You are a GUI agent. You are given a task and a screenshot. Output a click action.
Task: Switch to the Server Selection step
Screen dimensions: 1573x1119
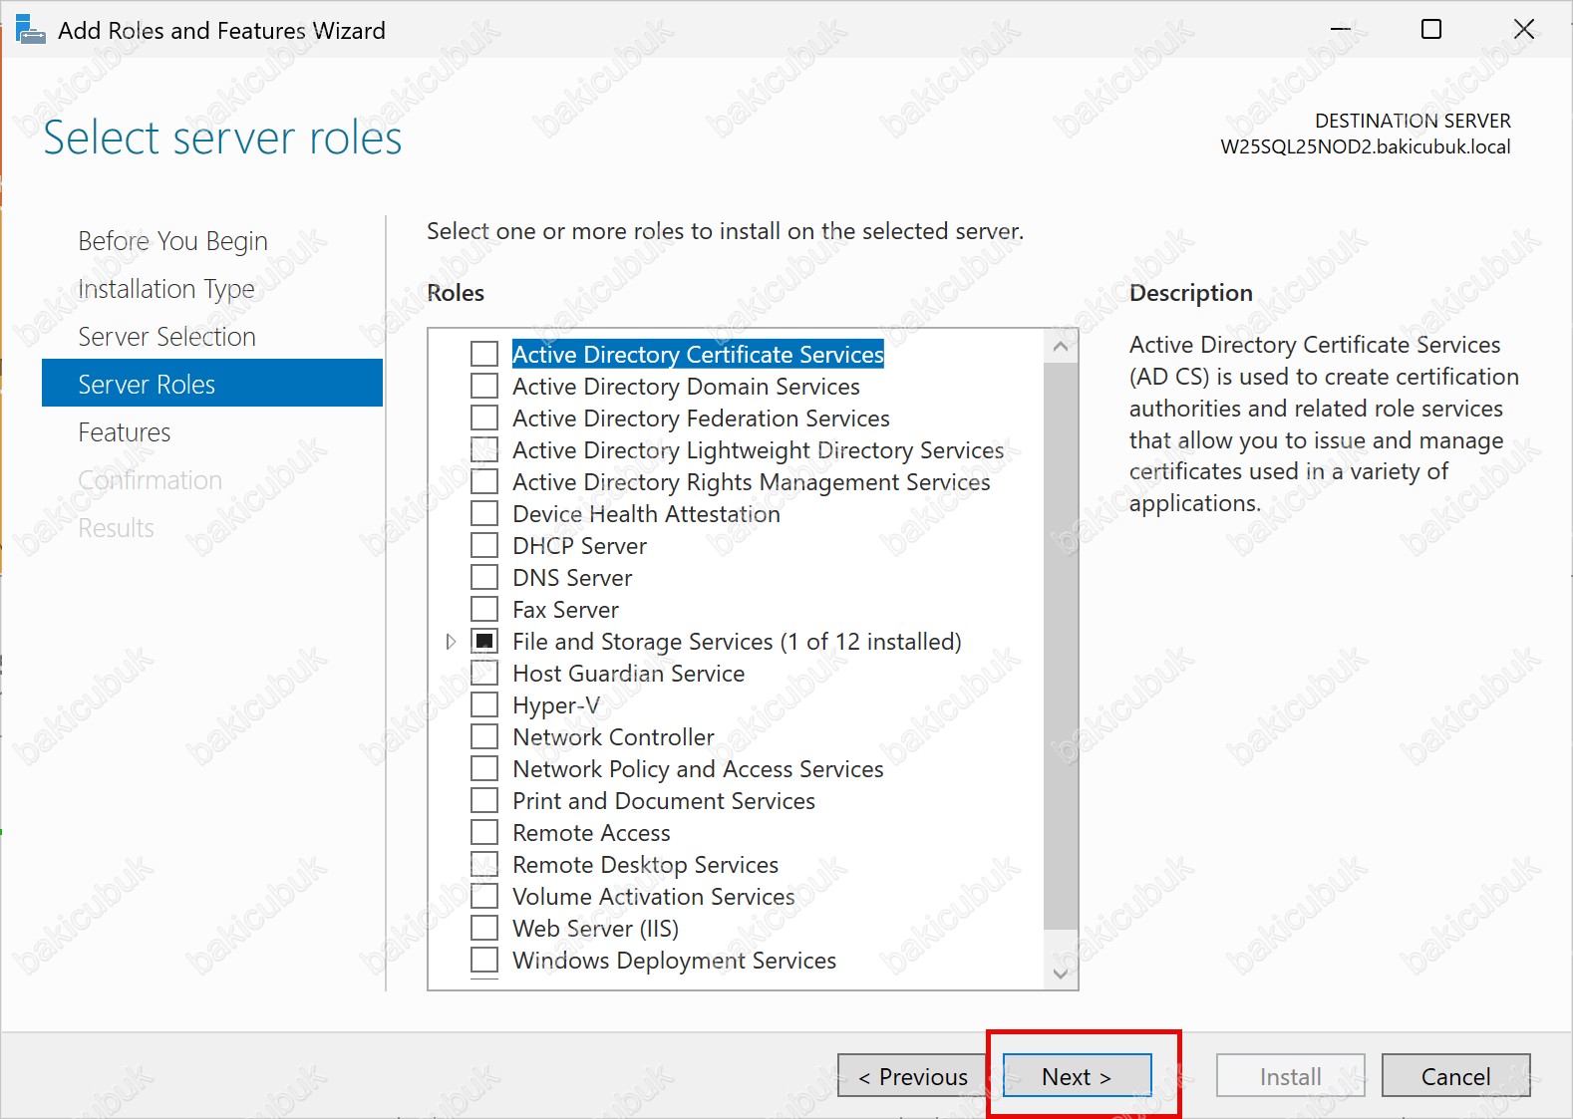point(166,337)
